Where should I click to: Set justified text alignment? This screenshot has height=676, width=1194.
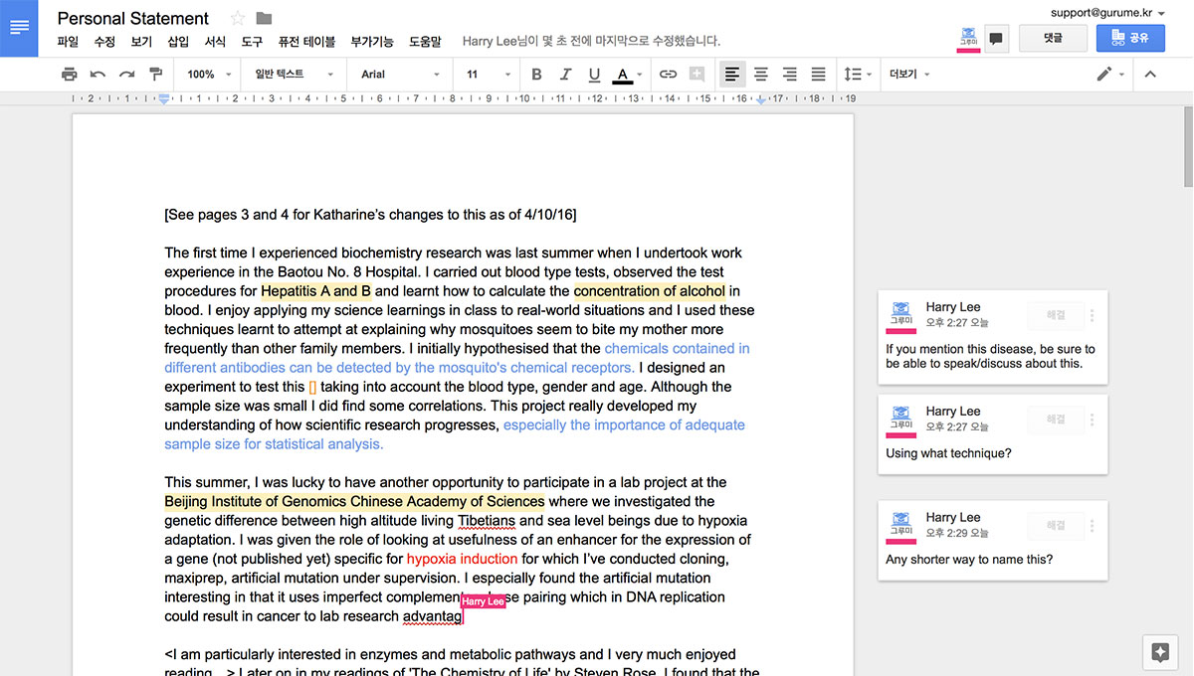click(x=819, y=75)
